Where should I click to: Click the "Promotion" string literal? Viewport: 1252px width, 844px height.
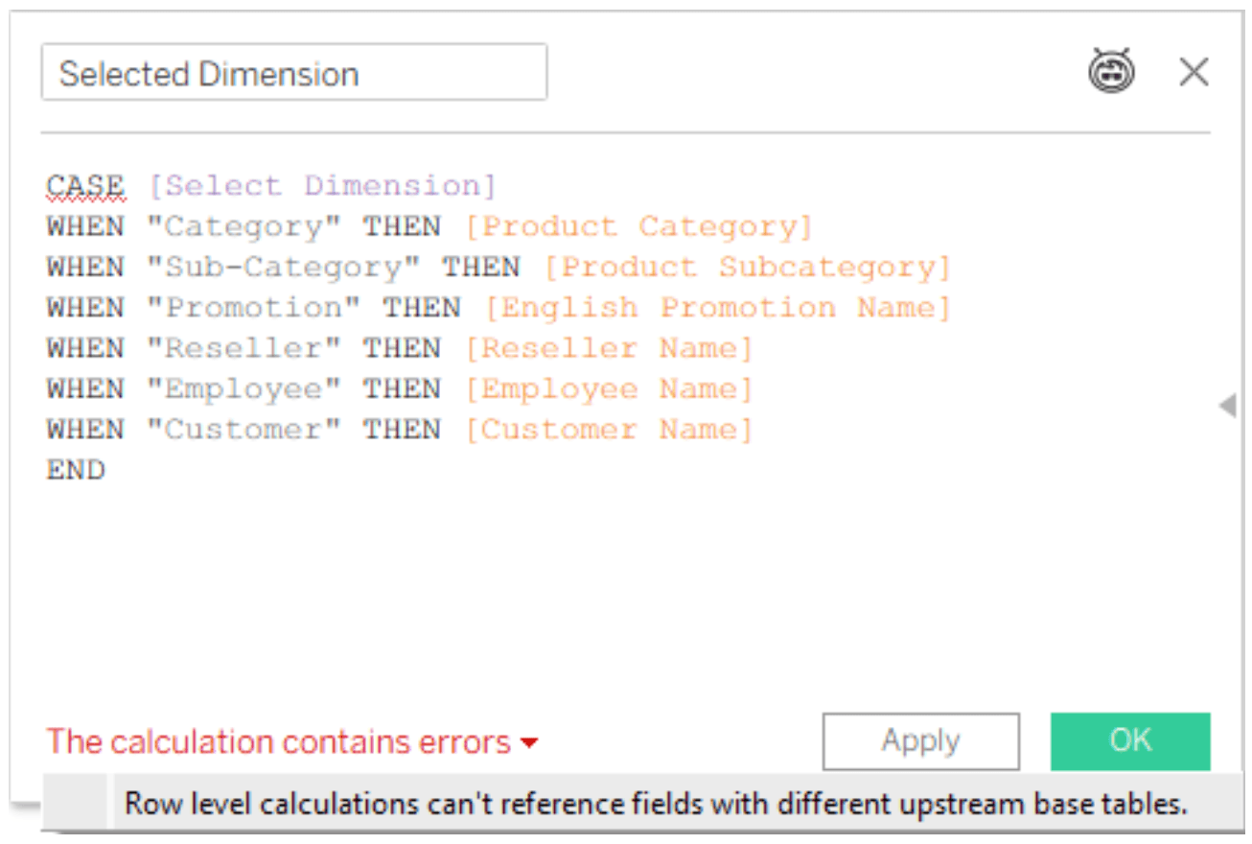[x=254, y=308]
